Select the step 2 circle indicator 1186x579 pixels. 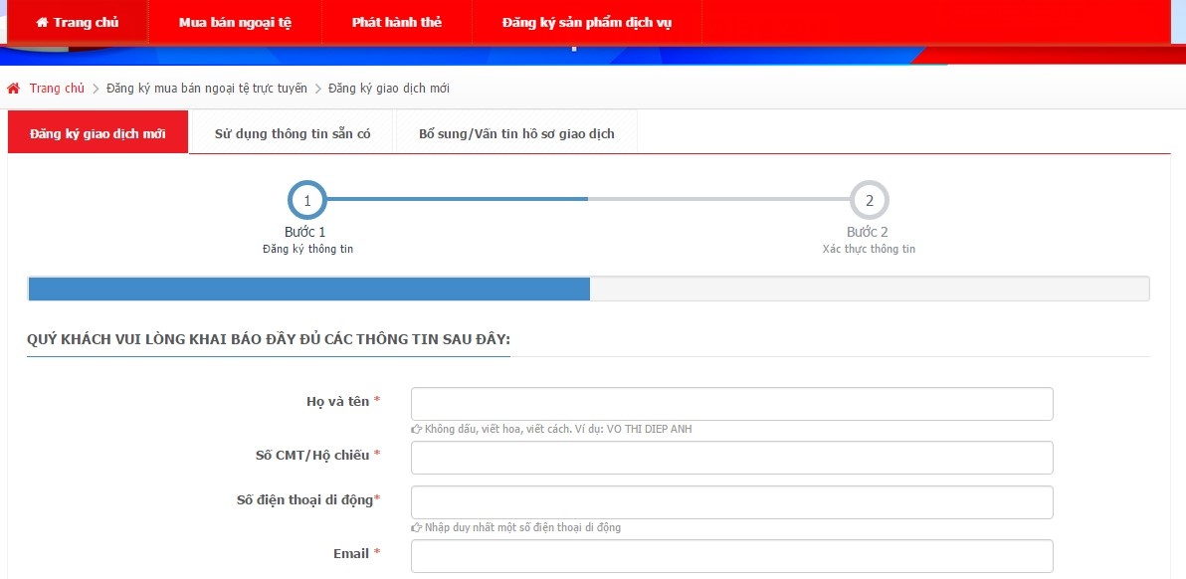869,200
